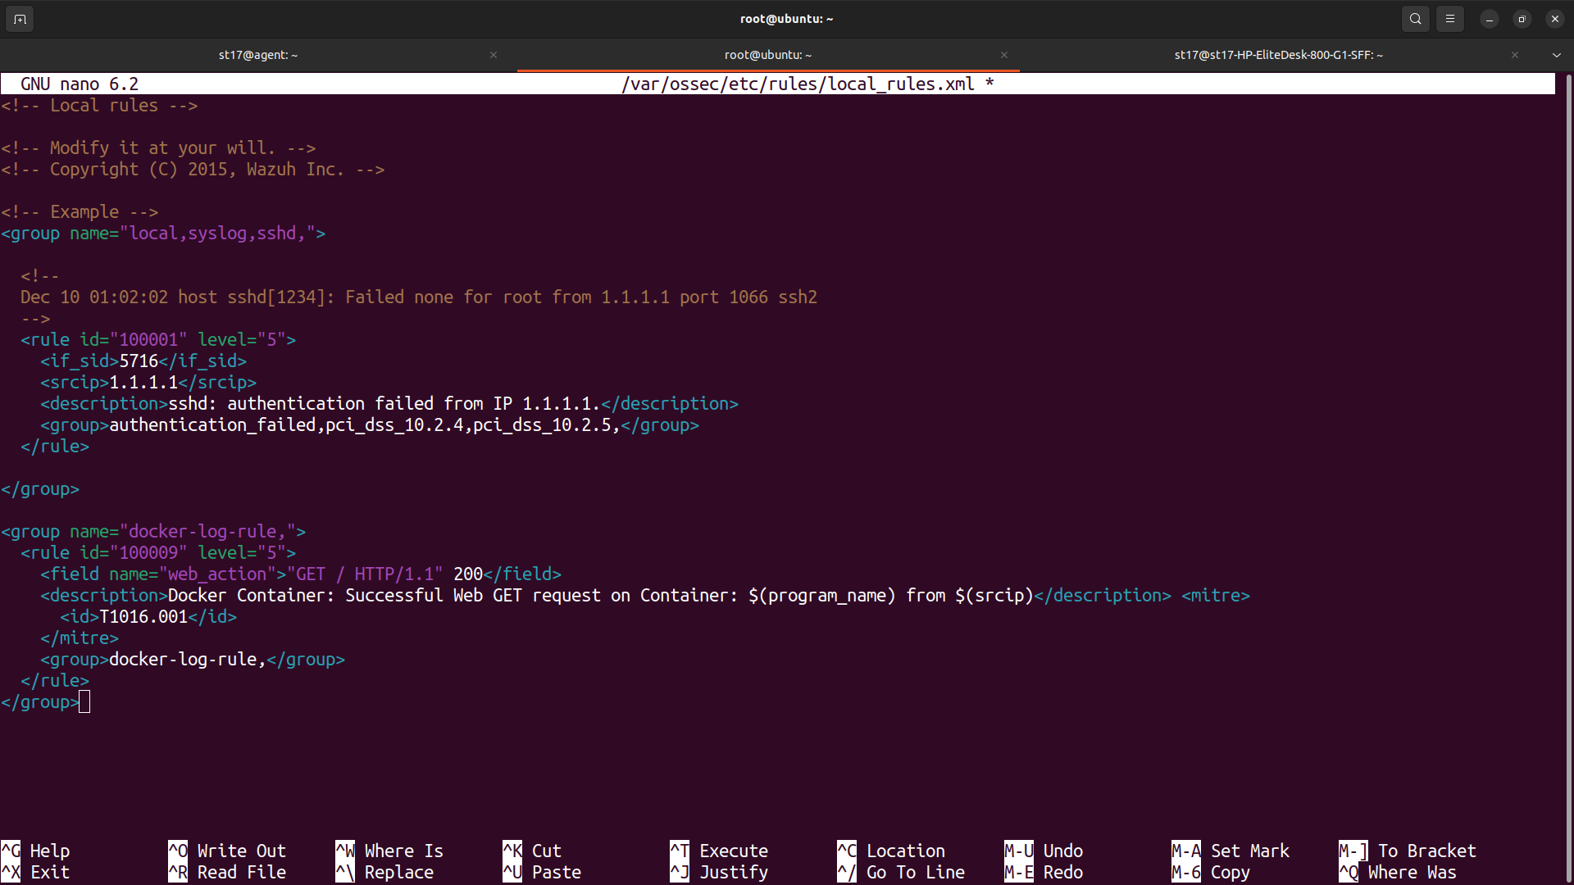Click the sshd authentication failed description line
The width and height of the screenshot is (1574, 885).
coord(389,403)
